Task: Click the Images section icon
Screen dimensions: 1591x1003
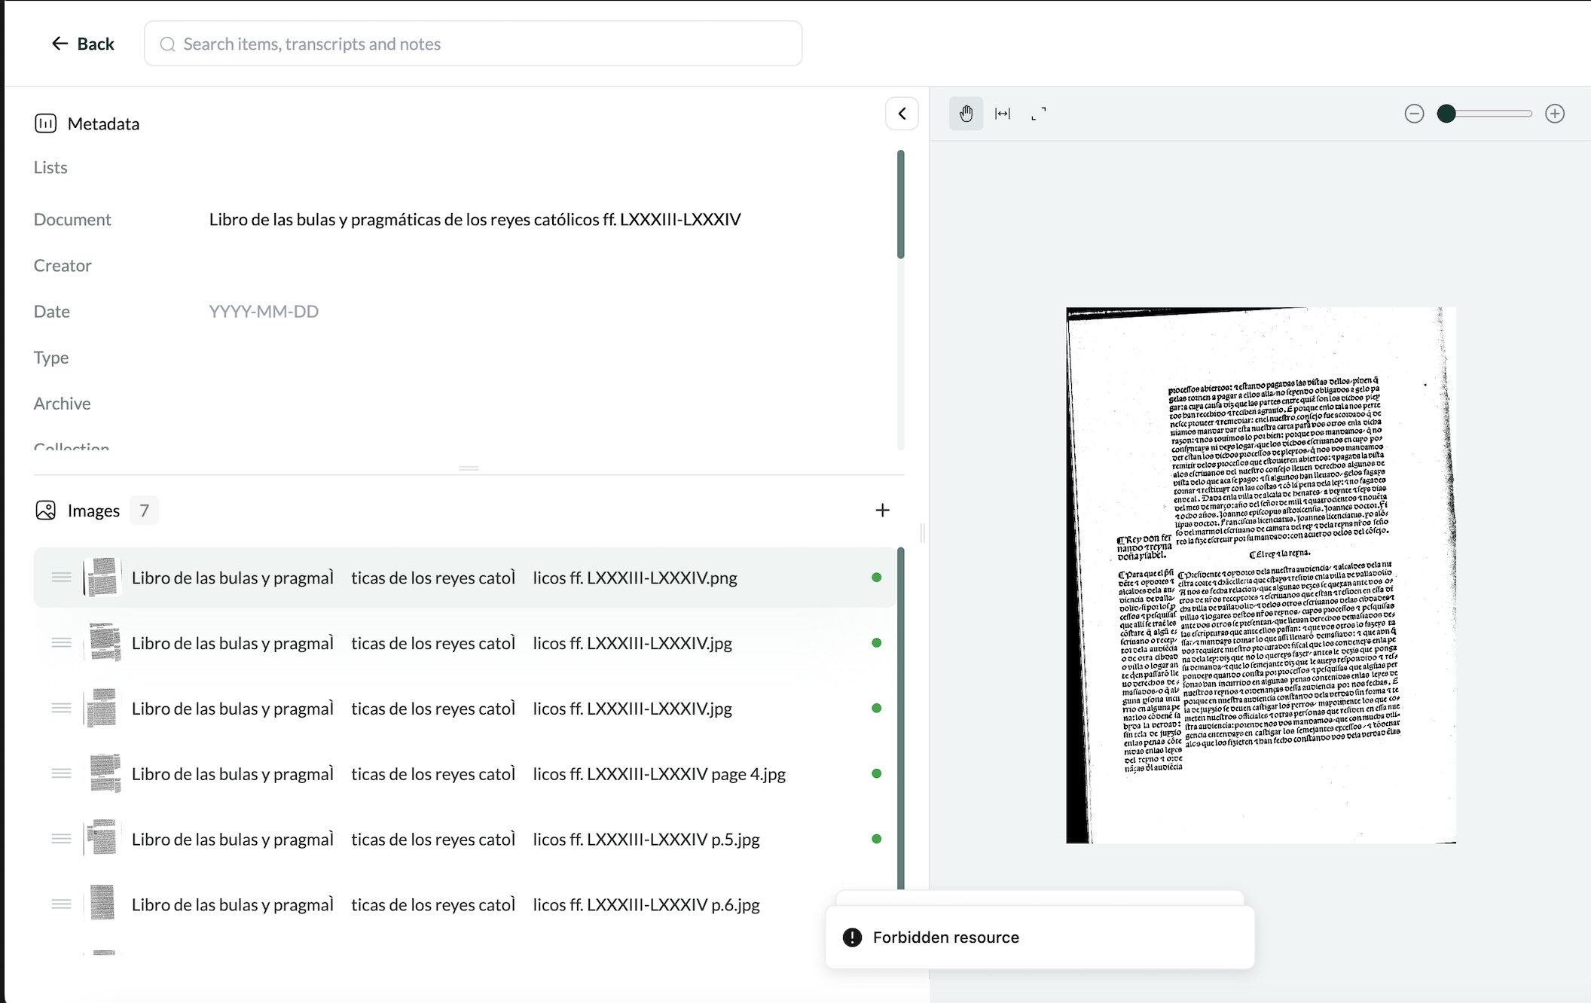Action: tap(45, 511)
